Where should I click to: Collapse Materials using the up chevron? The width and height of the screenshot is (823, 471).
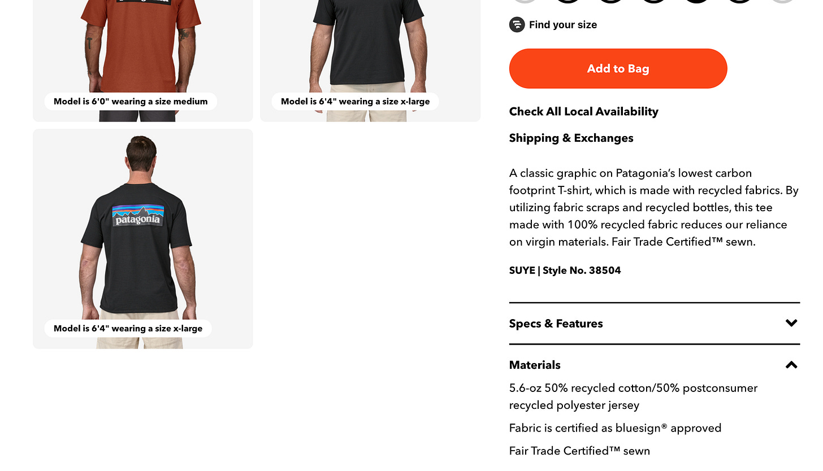(791, 365)
